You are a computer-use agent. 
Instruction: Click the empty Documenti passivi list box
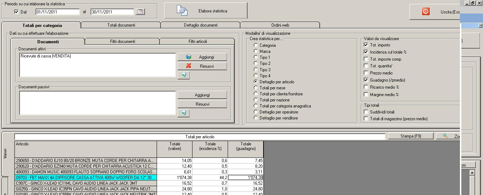pos(97,103)
